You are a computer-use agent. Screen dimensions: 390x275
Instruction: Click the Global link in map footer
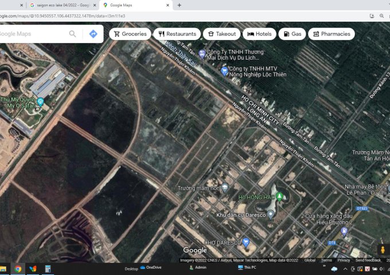[310, 260]
